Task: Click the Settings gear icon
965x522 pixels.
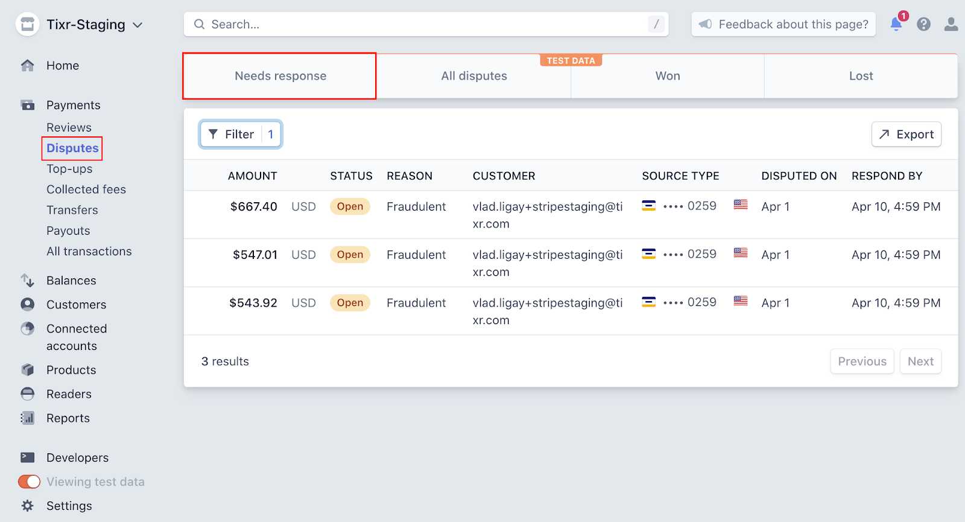Action: (27, 506)
